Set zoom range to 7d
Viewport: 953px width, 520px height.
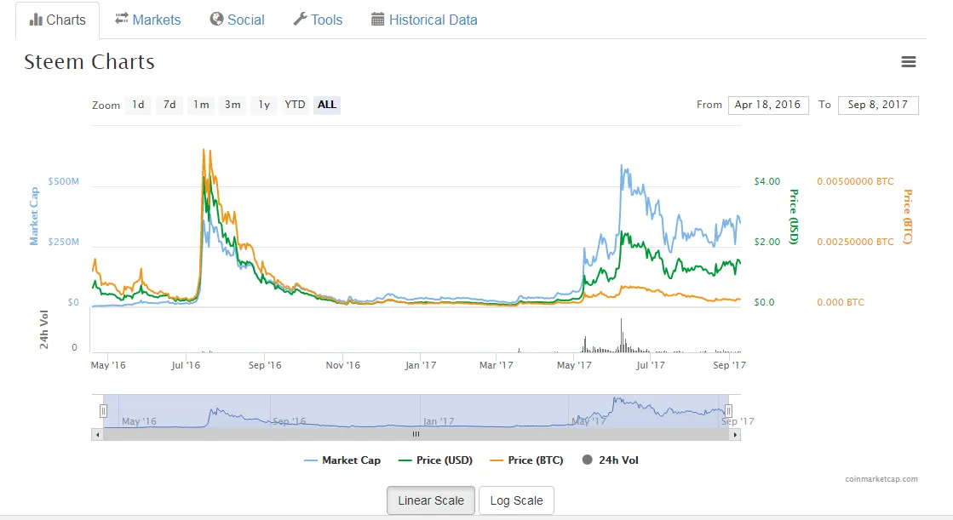tap(169, 105)
